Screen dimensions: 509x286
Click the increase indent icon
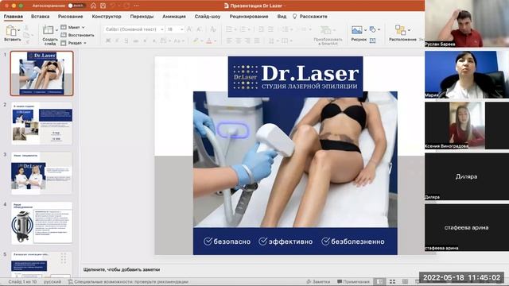click(x=270, y=29)
